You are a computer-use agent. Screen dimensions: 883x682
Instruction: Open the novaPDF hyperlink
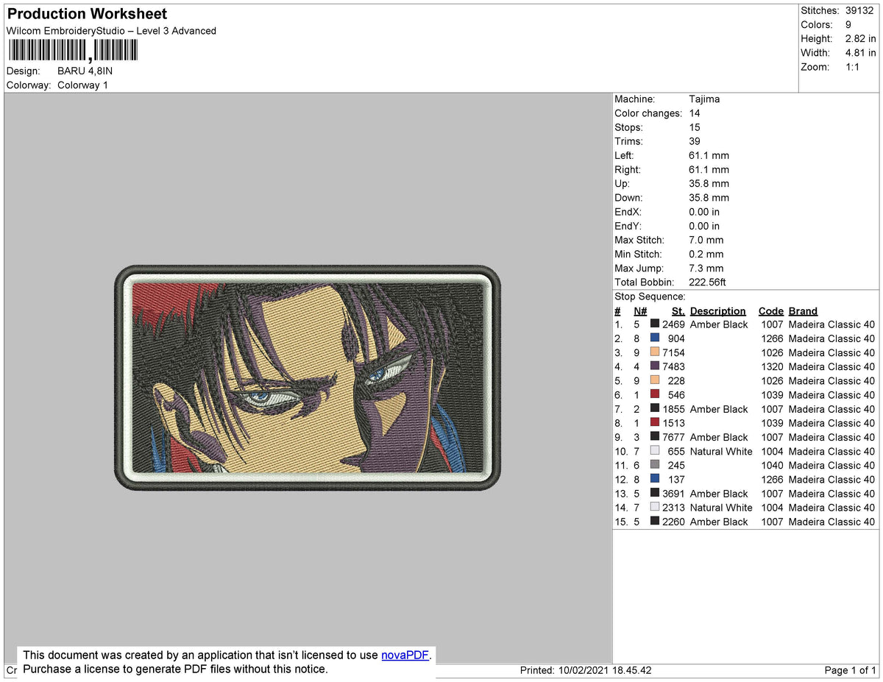pyautogui.click(x=404, y=655)
